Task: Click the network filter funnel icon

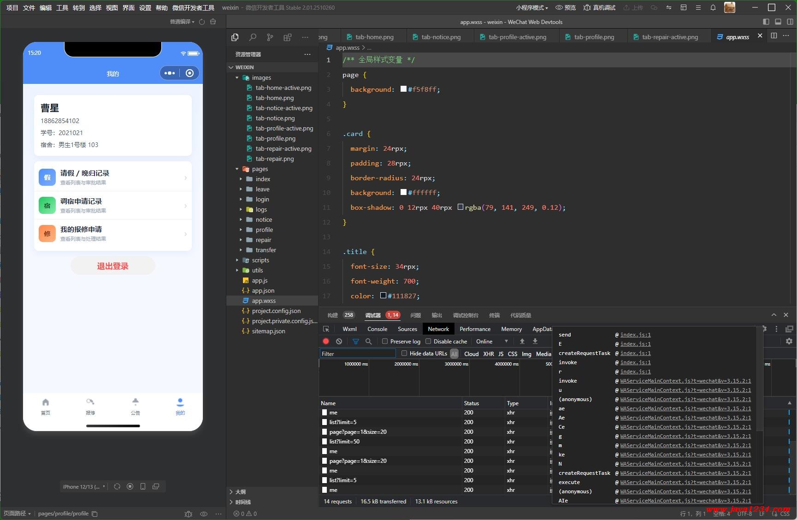Action: click(x=355, y=341)
